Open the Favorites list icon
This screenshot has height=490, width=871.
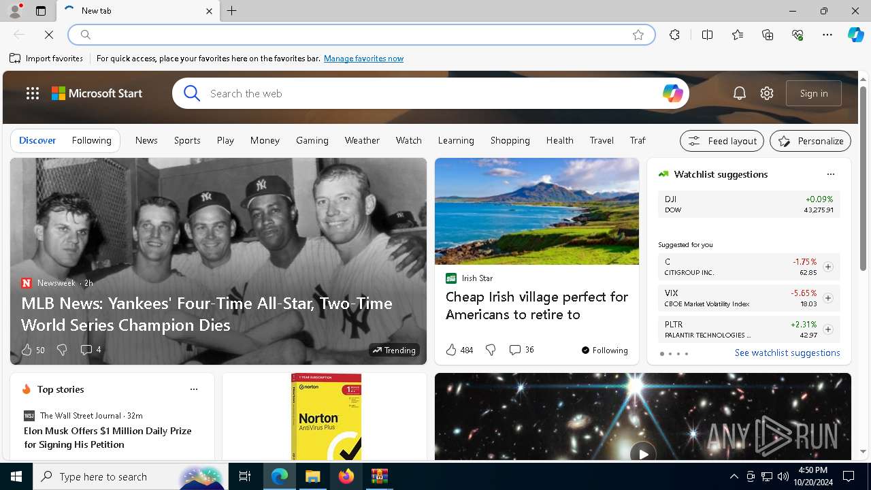(x=738, y=35)
